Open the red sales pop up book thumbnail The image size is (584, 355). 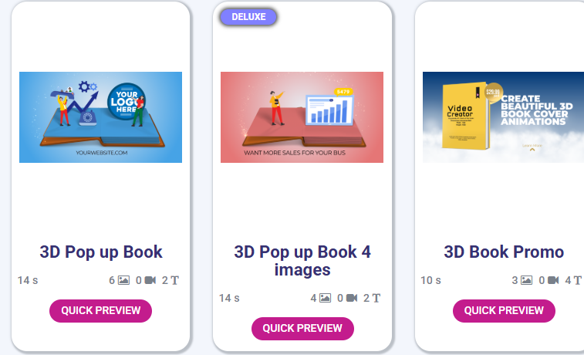[302, 117]
